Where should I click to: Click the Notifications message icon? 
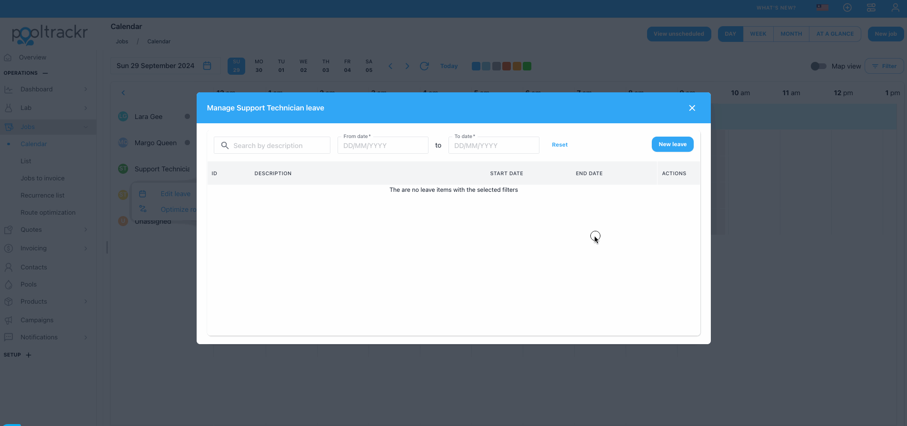coord(9,337)
